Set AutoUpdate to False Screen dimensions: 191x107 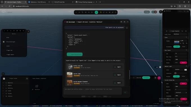(184, 47)
